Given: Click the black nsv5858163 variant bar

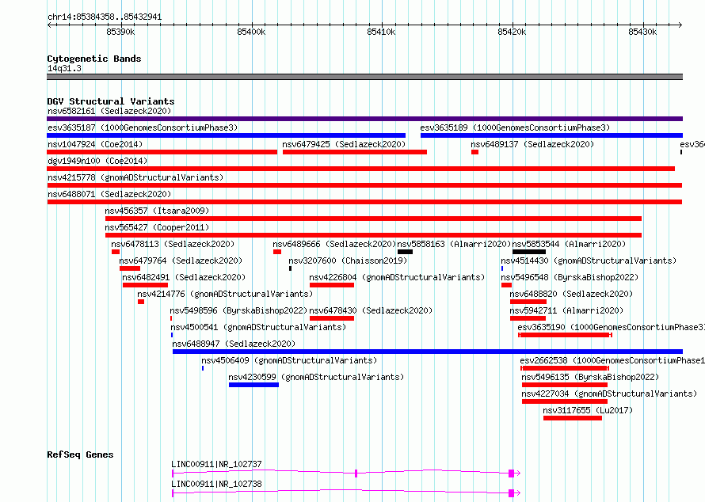Looking at the screenshot, I should pos(405,252).
